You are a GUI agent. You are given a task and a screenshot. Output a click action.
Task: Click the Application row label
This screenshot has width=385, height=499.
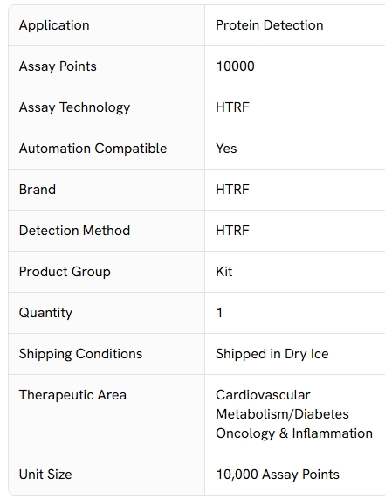coord(54,25)
